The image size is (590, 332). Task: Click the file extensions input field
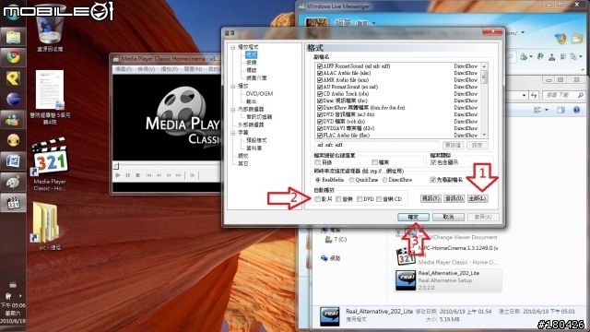(377, 145)
